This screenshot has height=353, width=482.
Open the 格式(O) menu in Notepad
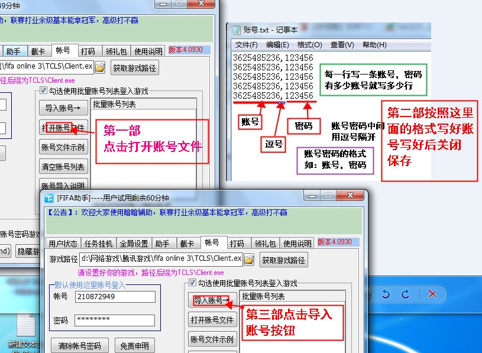tap(309, 45)
